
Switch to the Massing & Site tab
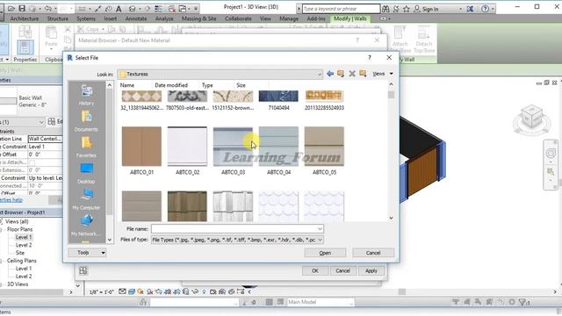199,18
